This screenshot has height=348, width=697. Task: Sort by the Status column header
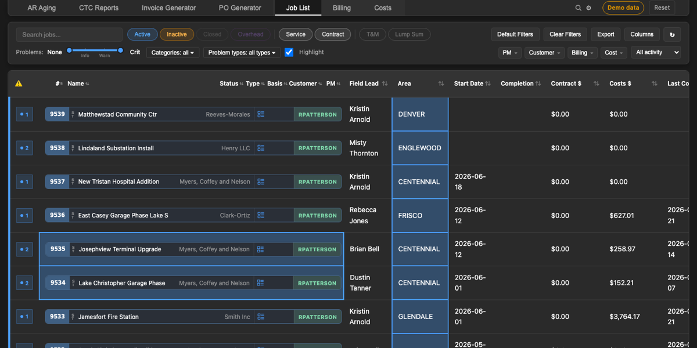pos(231,84)
